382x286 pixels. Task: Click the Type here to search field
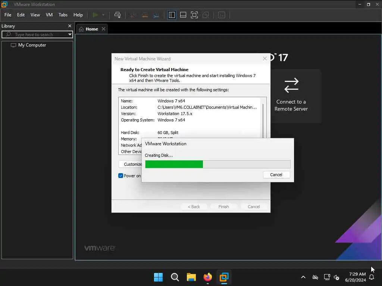[37, 35]
